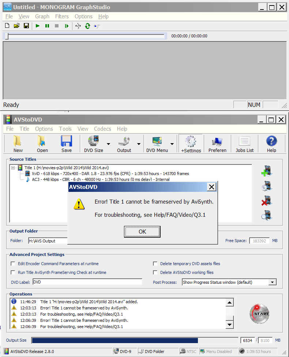Click the green refresh graph icon

pos(87,26)
